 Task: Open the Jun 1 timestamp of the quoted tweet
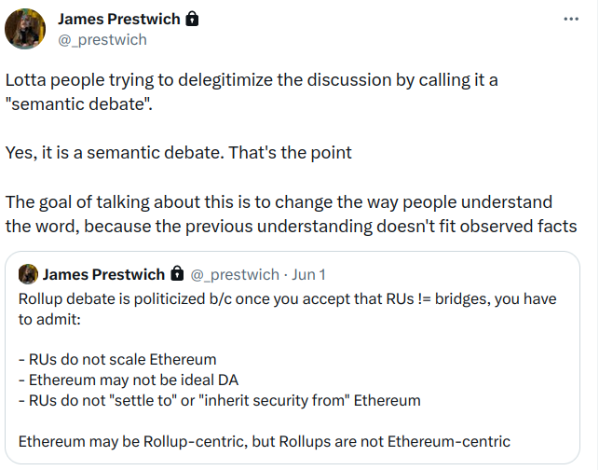tap(307, 274)
